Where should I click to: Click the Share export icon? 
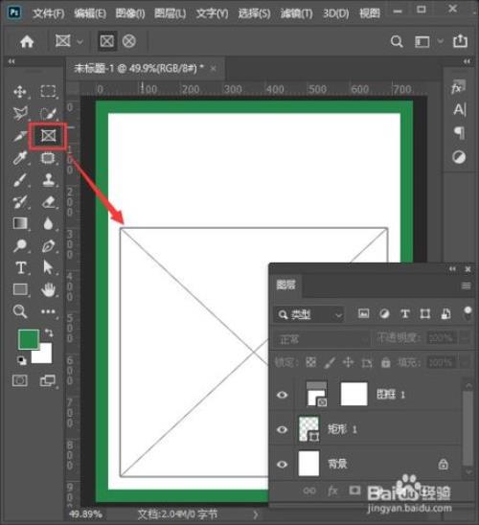pos(460,41)
